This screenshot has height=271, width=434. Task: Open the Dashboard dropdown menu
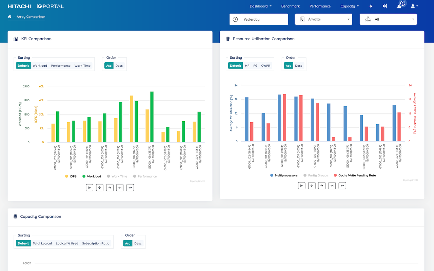(260, 6)
